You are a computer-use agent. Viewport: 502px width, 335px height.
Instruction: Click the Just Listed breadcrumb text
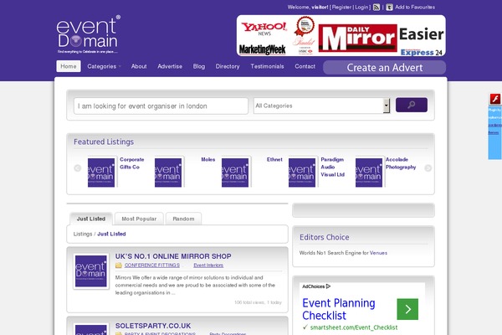point(111,234)
